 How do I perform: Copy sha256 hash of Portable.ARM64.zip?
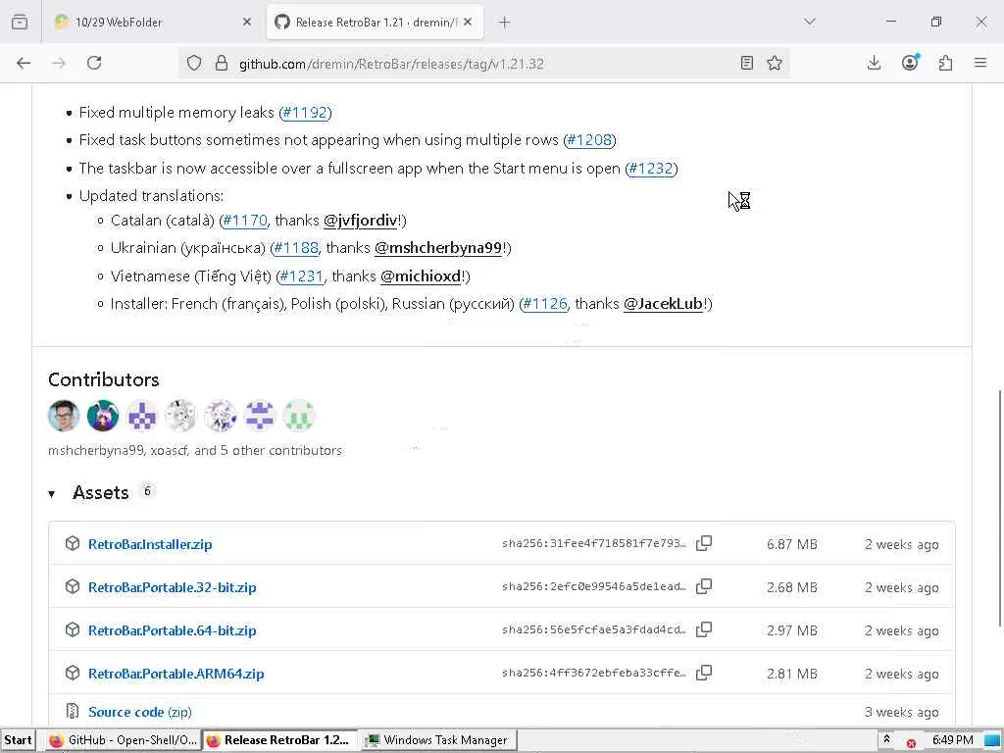[x=704, y=673]
